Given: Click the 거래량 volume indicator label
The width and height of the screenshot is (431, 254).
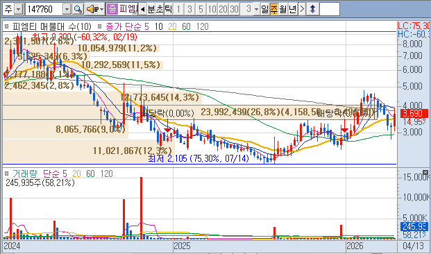Looking at the screenshot, I should 25,173.
